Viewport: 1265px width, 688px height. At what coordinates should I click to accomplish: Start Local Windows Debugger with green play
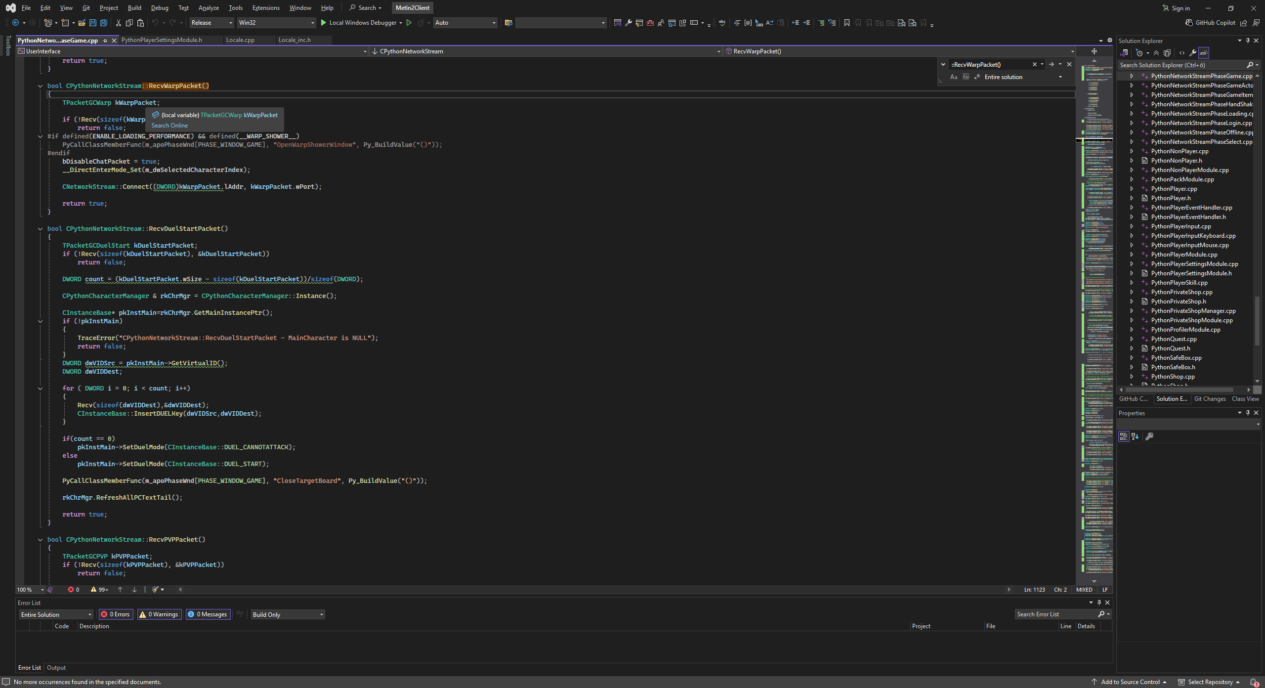point(323,23)
